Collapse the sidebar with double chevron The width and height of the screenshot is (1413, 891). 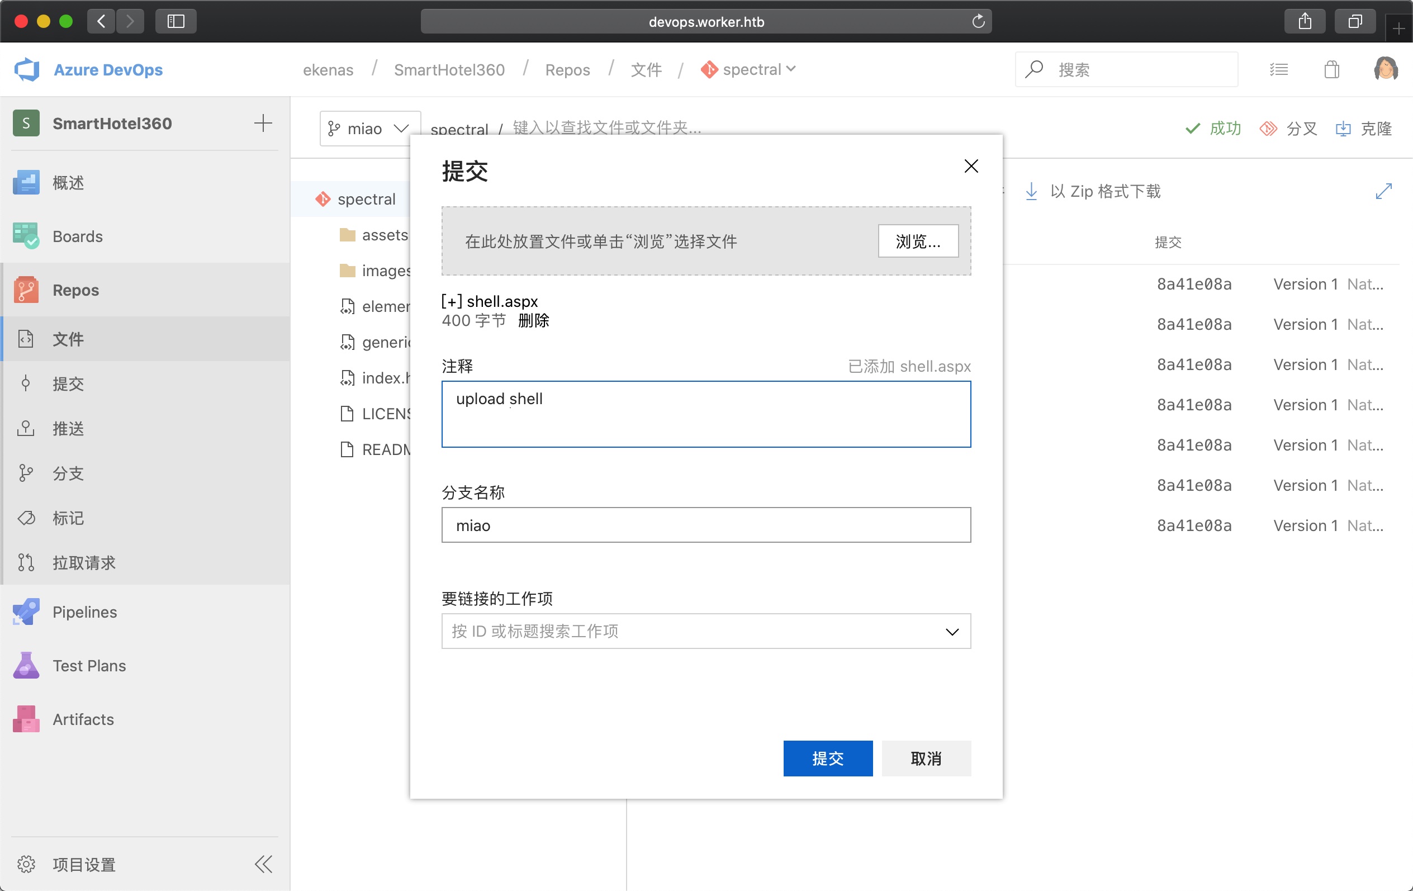point(263,864)
